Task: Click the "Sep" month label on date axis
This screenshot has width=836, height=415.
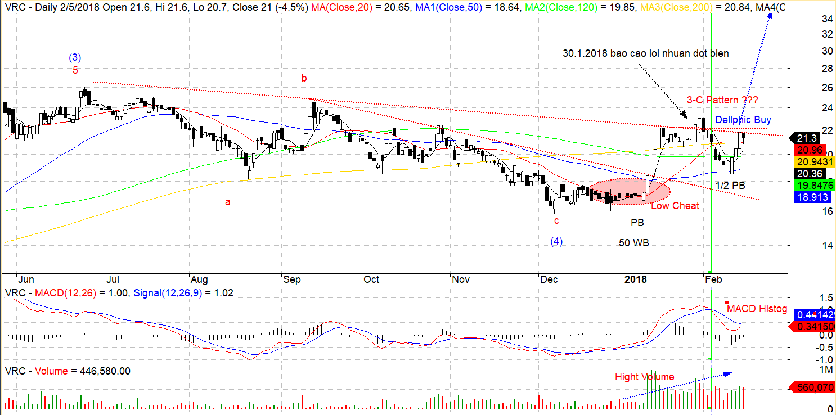Action: pos(290,279)
